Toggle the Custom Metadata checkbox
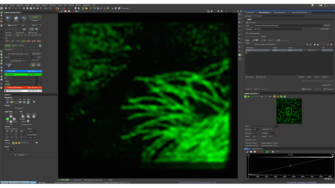This screenshot has width=335, height=188. pos(247,33)
